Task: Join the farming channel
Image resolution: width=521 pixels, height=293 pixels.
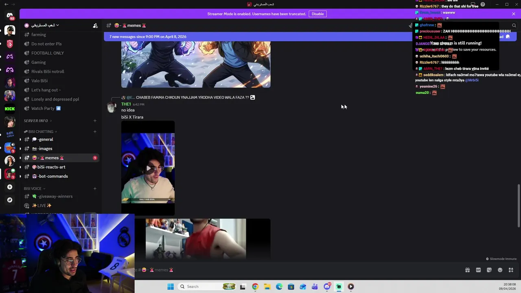Action: [61, 35]
